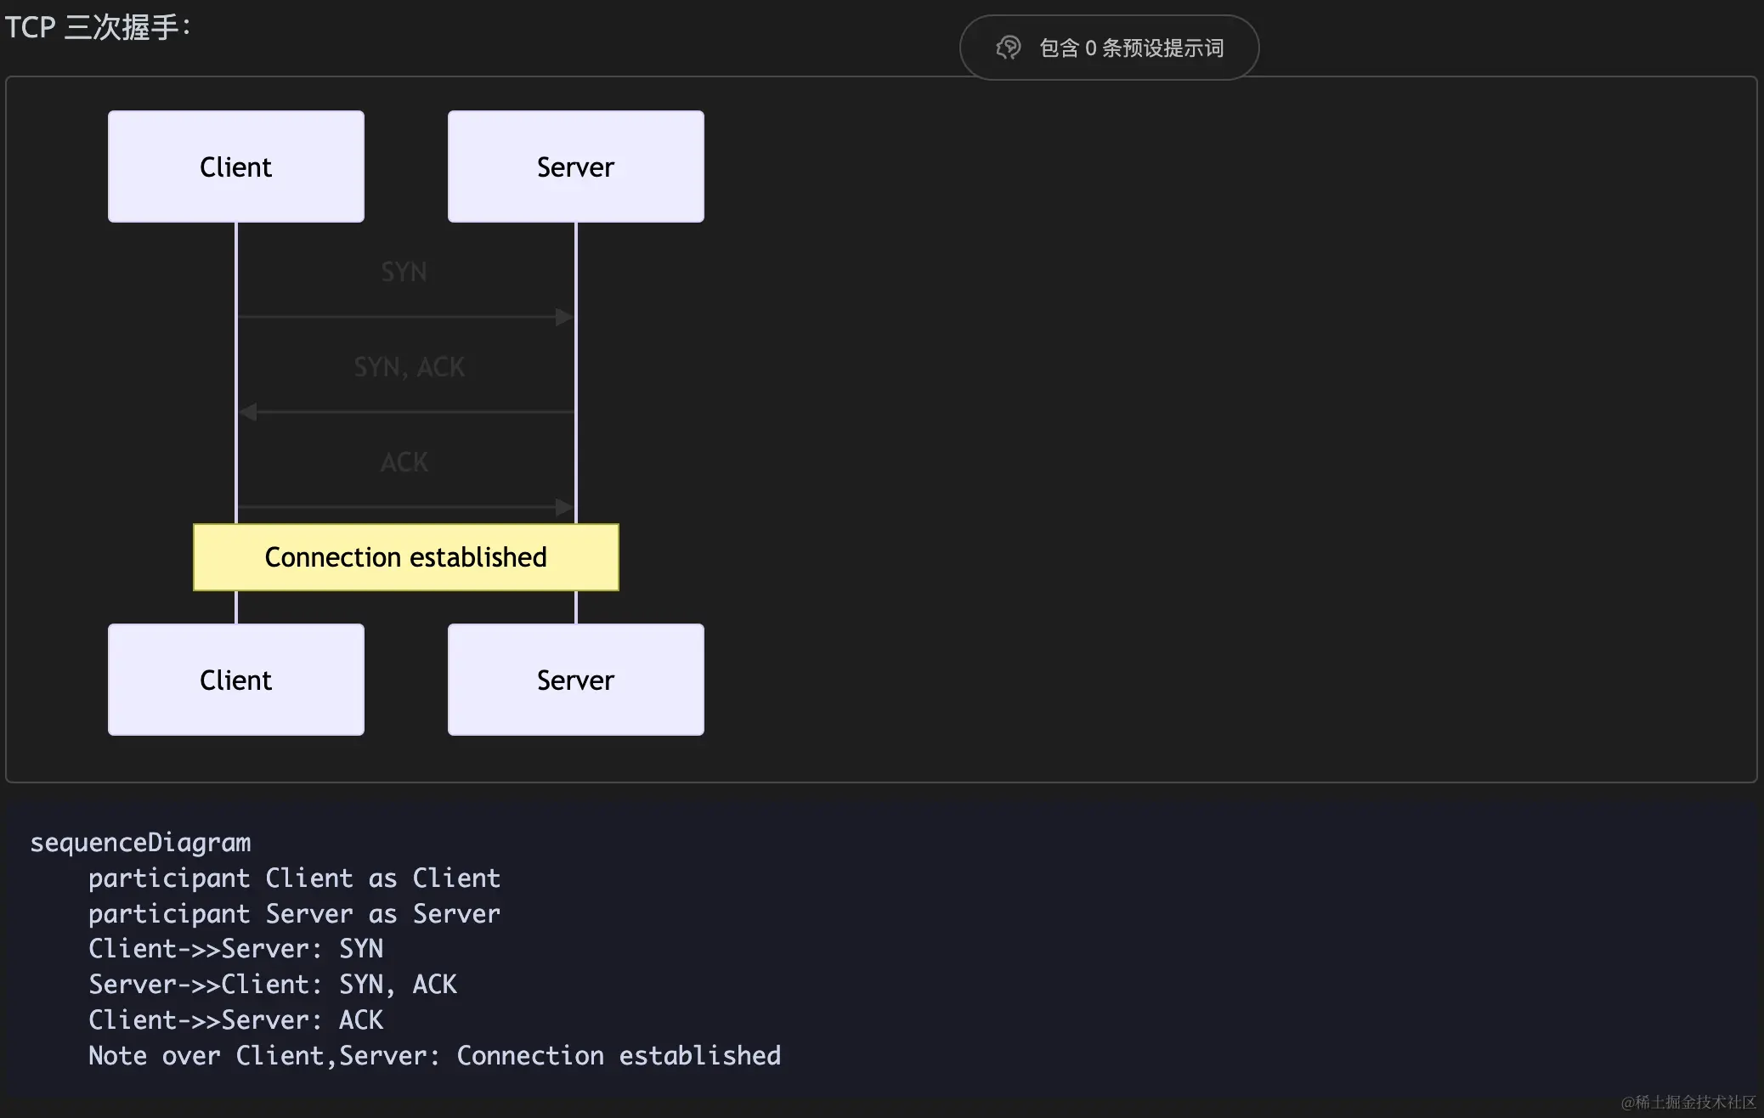Click the 'sequenceDiagram' code line
Screen dimensions: 1764x1118
click(x=140, y=843)
